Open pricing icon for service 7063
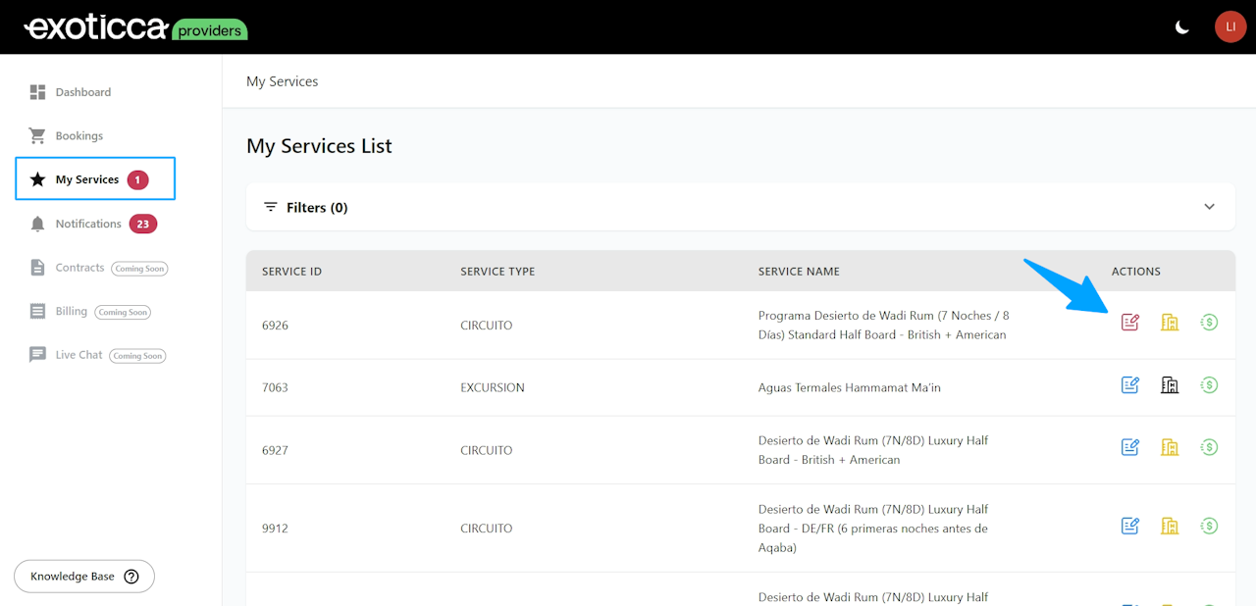This screenshot has width=1256, height=606. [x=1209, y=385]
